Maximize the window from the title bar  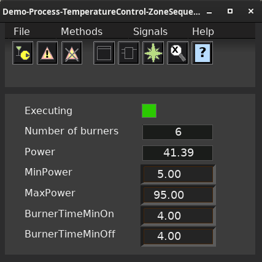coord(230,11)
